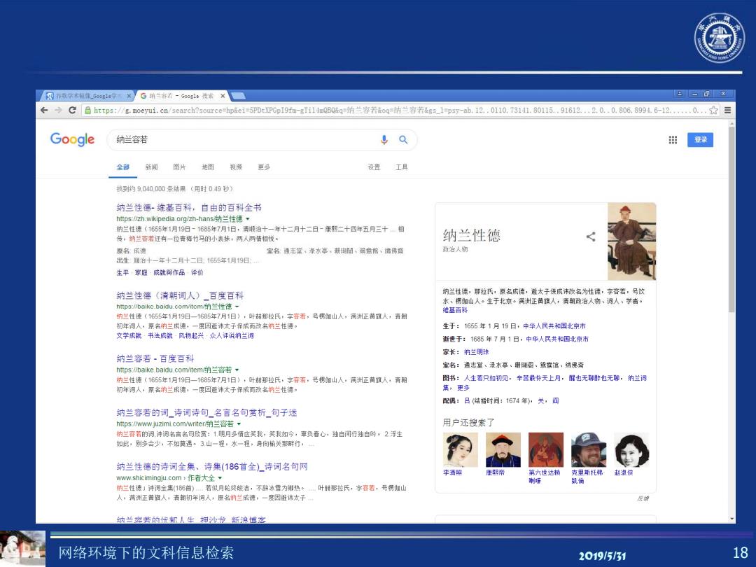The image size is (756, 567).
Task: Start voice search with the microphone icon
Action: (x=384, y=140)
